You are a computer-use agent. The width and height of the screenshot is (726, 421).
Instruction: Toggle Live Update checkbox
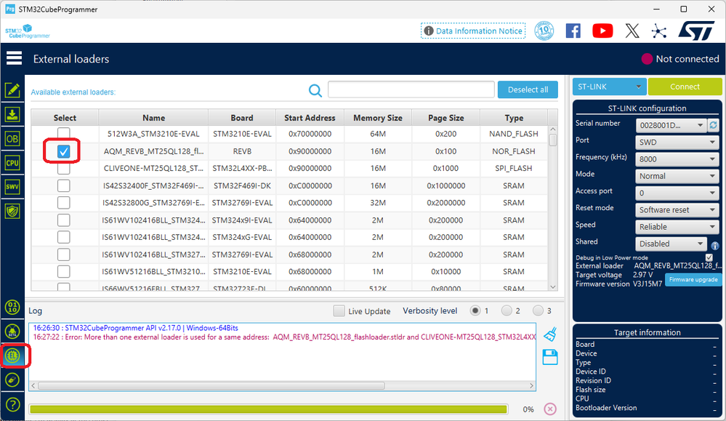pos(339,310)
